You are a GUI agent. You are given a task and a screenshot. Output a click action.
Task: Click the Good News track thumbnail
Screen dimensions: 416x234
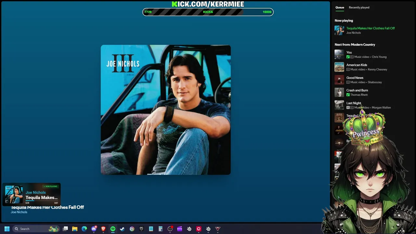[x=339, y=80]
